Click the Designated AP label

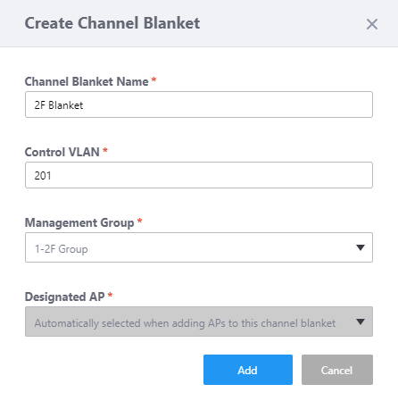65,297
